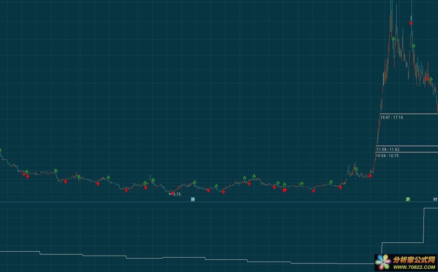The image size is (438, 272).
Task: Select the red buy arrow at the price peak
Action: (x=411, y=23)
